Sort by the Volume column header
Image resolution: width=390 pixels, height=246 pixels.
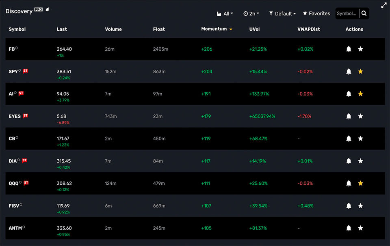113,29
